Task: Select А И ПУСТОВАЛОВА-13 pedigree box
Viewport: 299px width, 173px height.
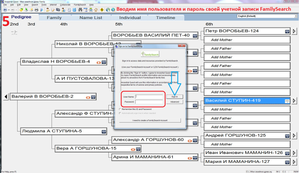Action: tap(84, 78)
